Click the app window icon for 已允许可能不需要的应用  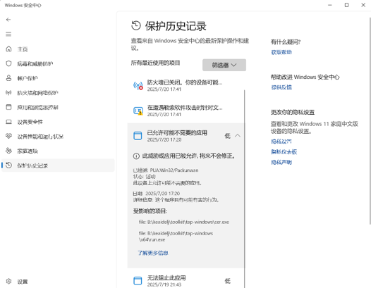(x=138, y=136)
